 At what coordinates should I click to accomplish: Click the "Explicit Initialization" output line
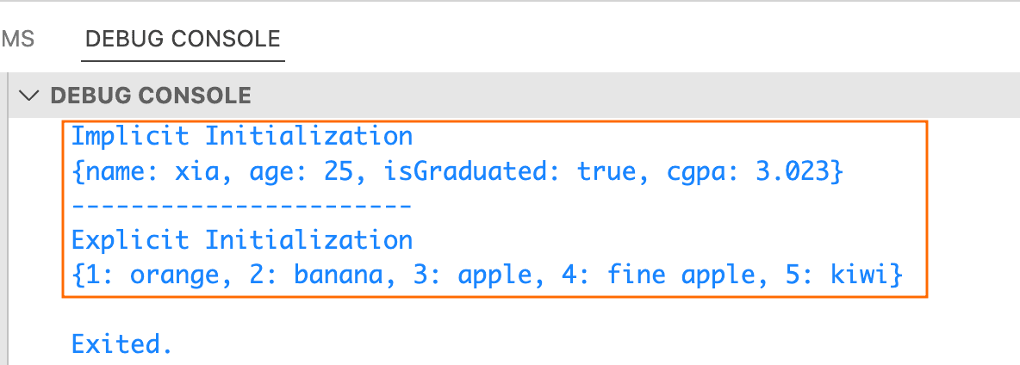242,238
